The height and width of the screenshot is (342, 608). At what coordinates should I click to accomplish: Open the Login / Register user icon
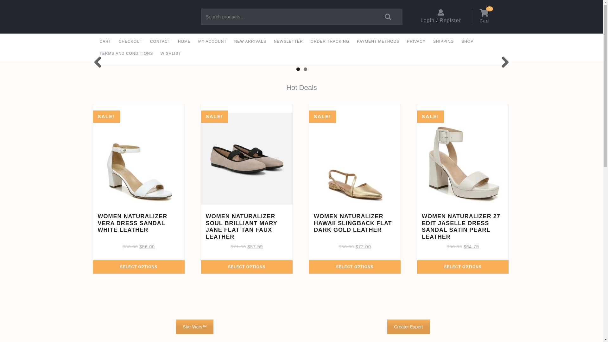(440, 12)
